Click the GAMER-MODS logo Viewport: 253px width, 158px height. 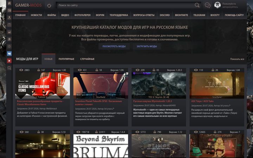pos(28,5)
